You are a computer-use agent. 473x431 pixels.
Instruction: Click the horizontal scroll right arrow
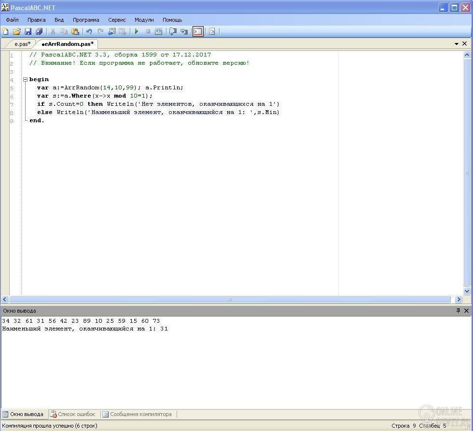pos(459,299)
